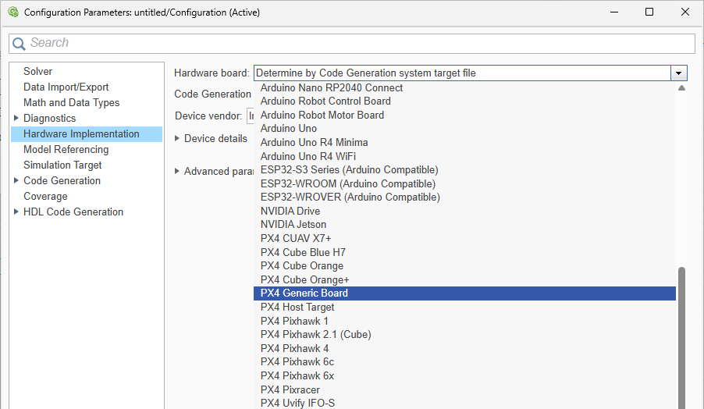Close the Configuration Parameters dialog

click(x=685, y=12)
